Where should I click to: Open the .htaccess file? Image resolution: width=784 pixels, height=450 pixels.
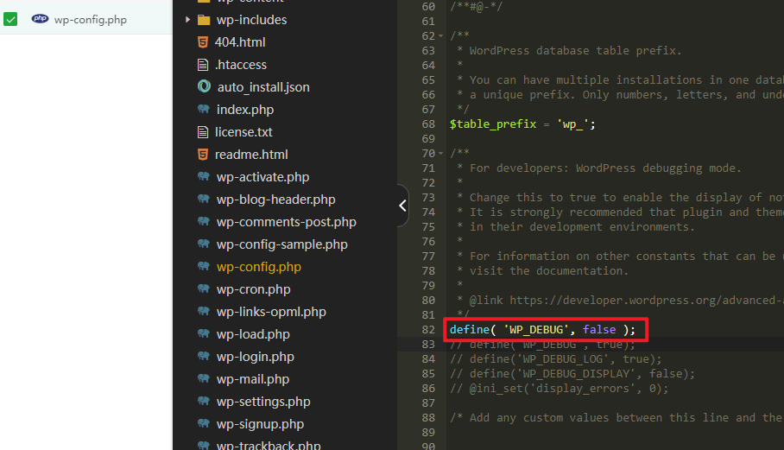click(x=241, y=65)
